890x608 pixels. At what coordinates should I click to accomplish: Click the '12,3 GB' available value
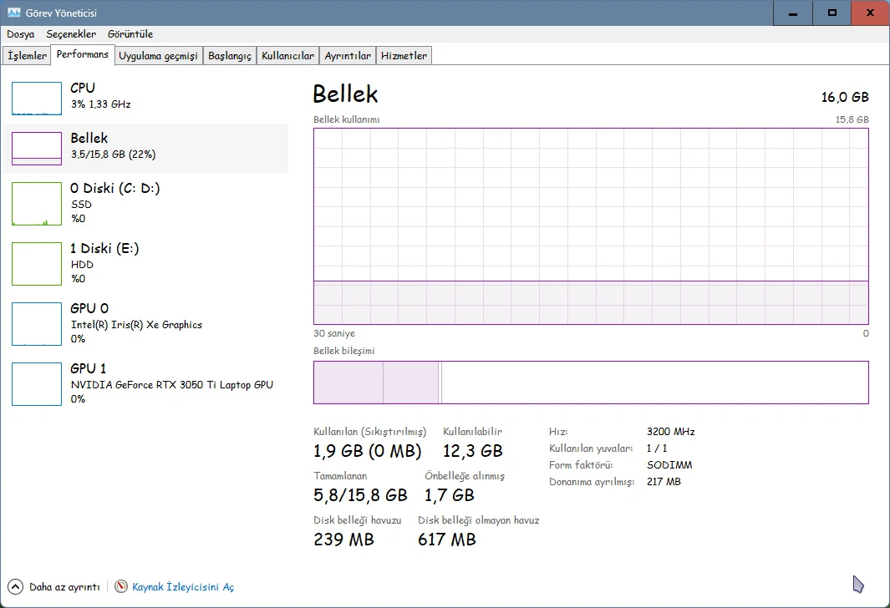tap(473, 451)
